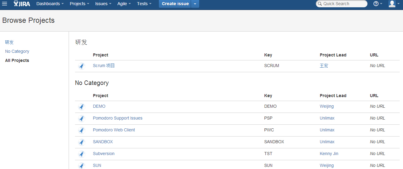This screenshot has width=403, height=169.
Task: Click the SANDBOX project rocket icon
Action: 81,142
